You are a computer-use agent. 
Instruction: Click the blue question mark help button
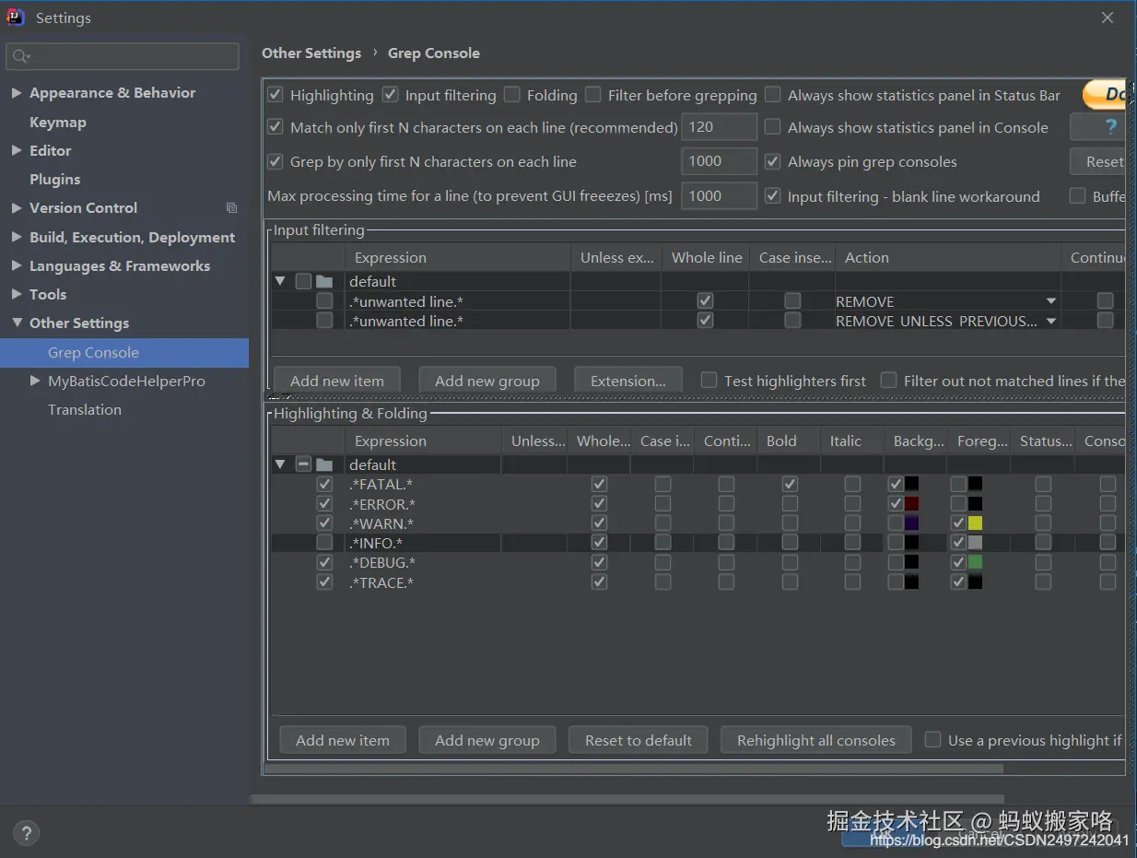point(1109,127)
